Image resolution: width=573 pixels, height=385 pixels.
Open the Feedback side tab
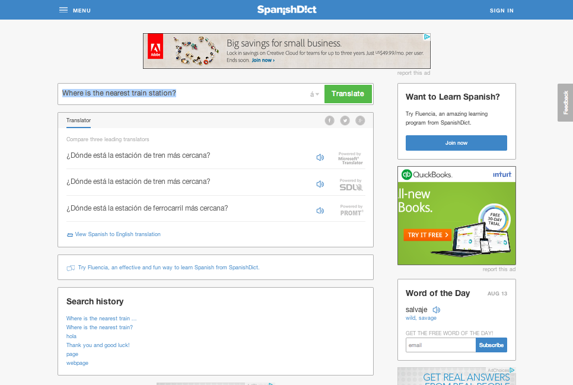tap(565, 103)
